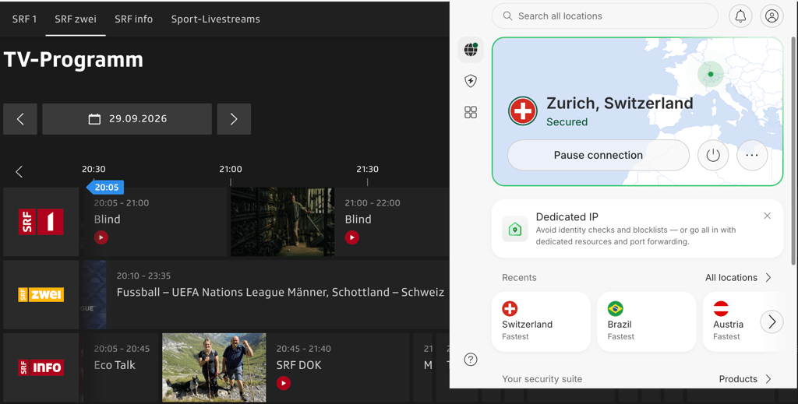Switch to the SRF info tab
The height and width of the screenshot is (404, 798).
134,19
